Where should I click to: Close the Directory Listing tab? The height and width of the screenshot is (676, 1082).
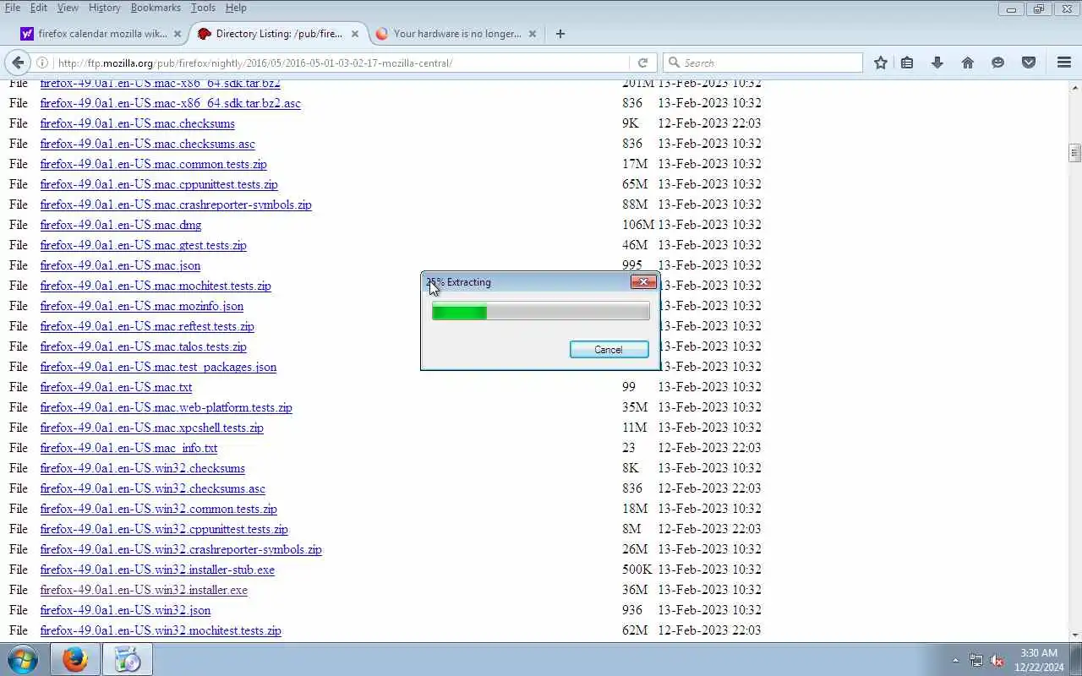click(x=355, y=34)
